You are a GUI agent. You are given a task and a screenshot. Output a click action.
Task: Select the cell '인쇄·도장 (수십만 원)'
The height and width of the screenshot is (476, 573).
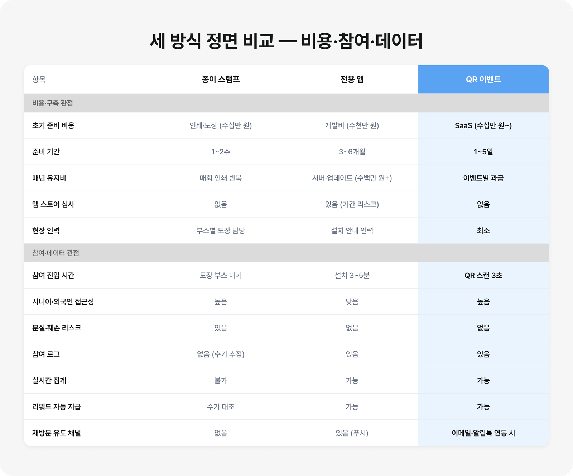pos(221,125)
